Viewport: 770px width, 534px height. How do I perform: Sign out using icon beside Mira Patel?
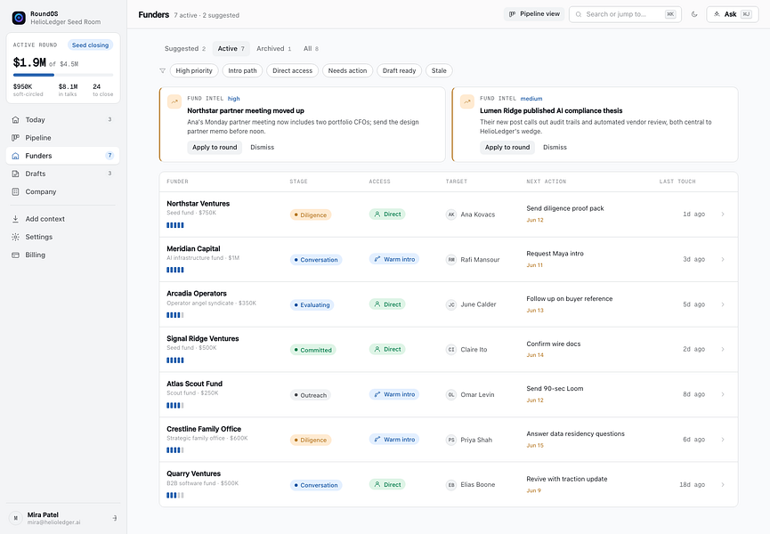pyautogui.click(x=115, y=518)
